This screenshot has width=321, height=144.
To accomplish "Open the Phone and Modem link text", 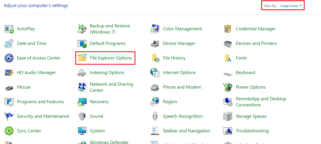I will 182,87.
